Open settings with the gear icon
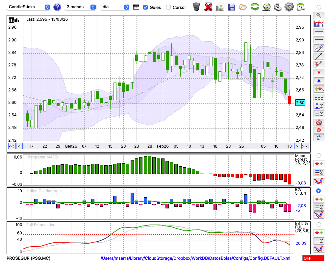Viewport: 329px width, 263px height. click(x=289, y=7)
